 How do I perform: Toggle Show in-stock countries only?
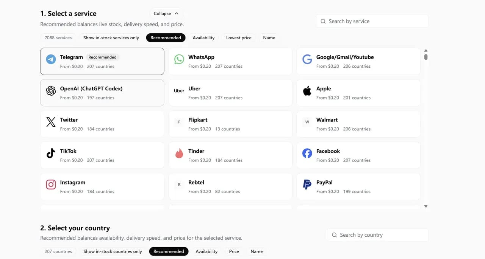pos(113,251)
